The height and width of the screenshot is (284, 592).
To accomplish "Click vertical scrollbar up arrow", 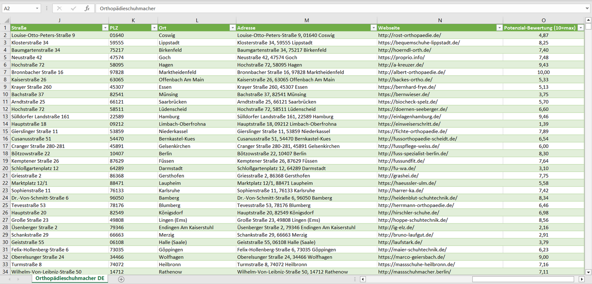I will [588, 20].
